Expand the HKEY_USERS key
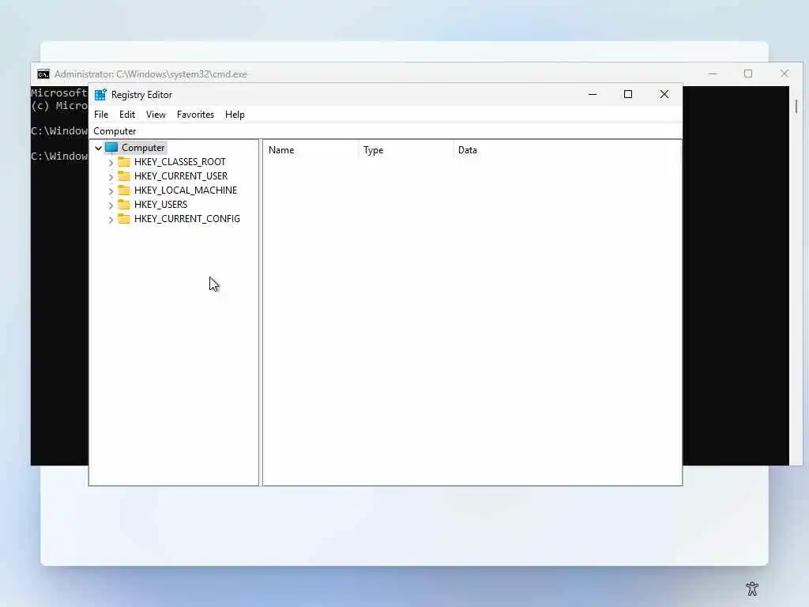Image resolution: width=809 pixels, height=607 pixels. pos(111,205)
